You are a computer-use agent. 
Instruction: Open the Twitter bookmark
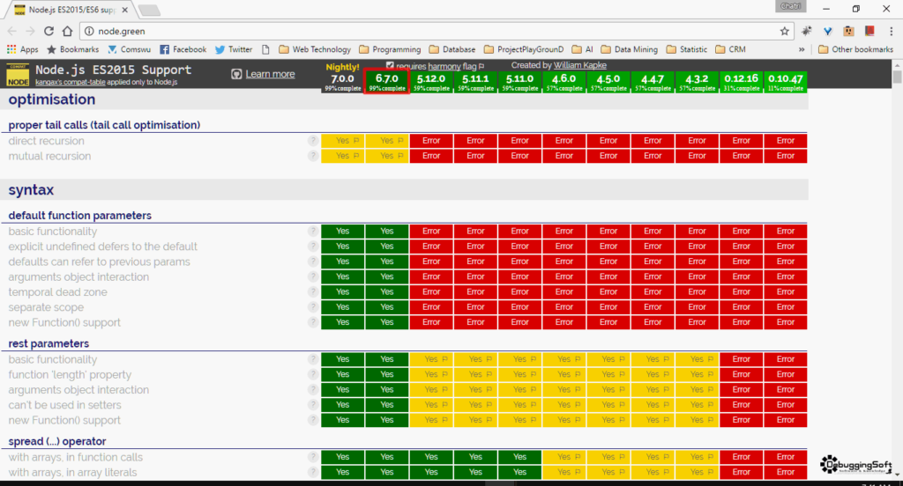234,49
